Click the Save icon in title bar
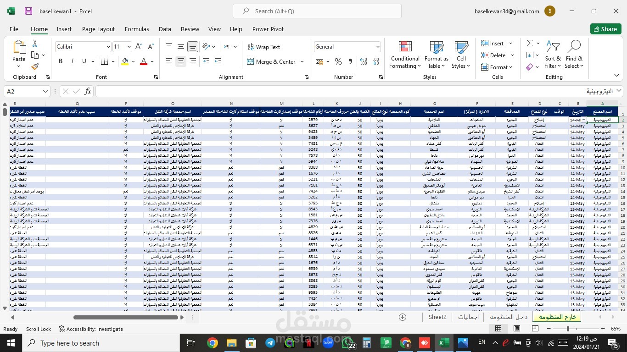Viewport: 627px width, 352px height. 28,11
